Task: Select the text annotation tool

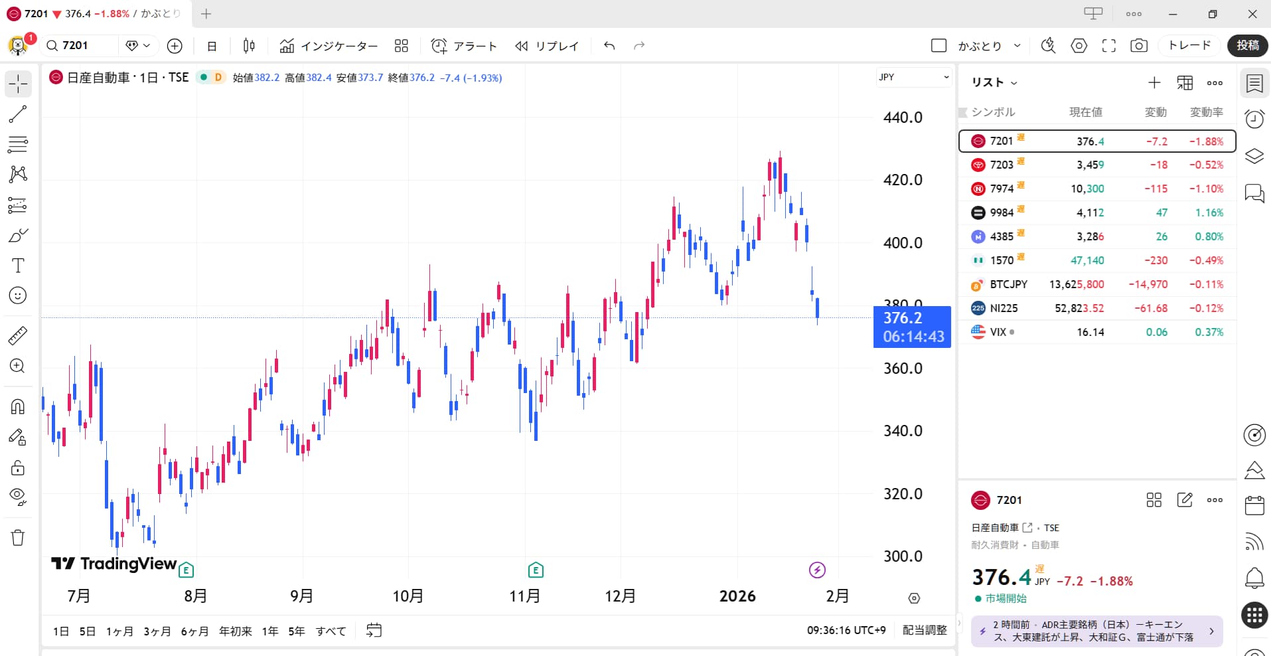Action: click(18, 266)
